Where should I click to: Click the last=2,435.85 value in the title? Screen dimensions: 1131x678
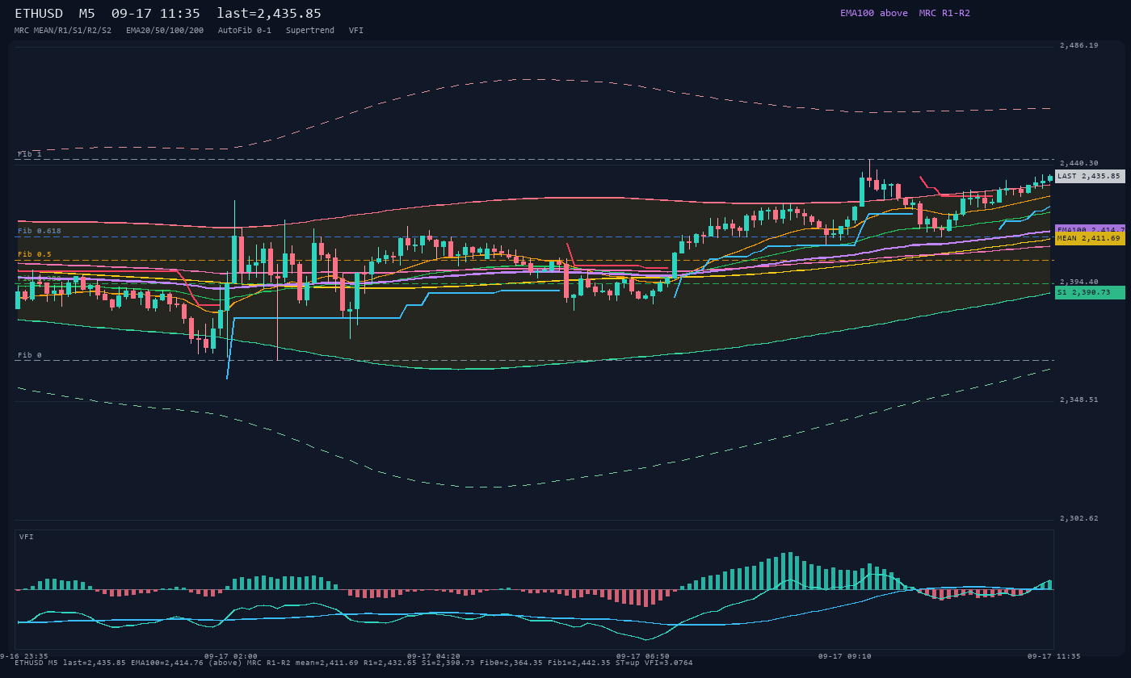coord(269,13)
